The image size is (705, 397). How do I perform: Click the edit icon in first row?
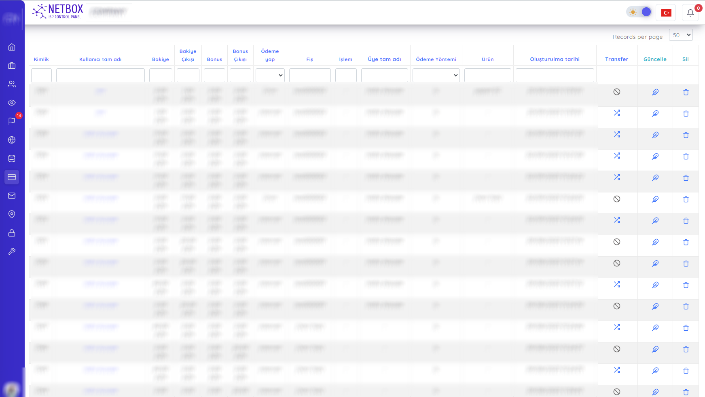pyautogui.click(x=655, y=92)
